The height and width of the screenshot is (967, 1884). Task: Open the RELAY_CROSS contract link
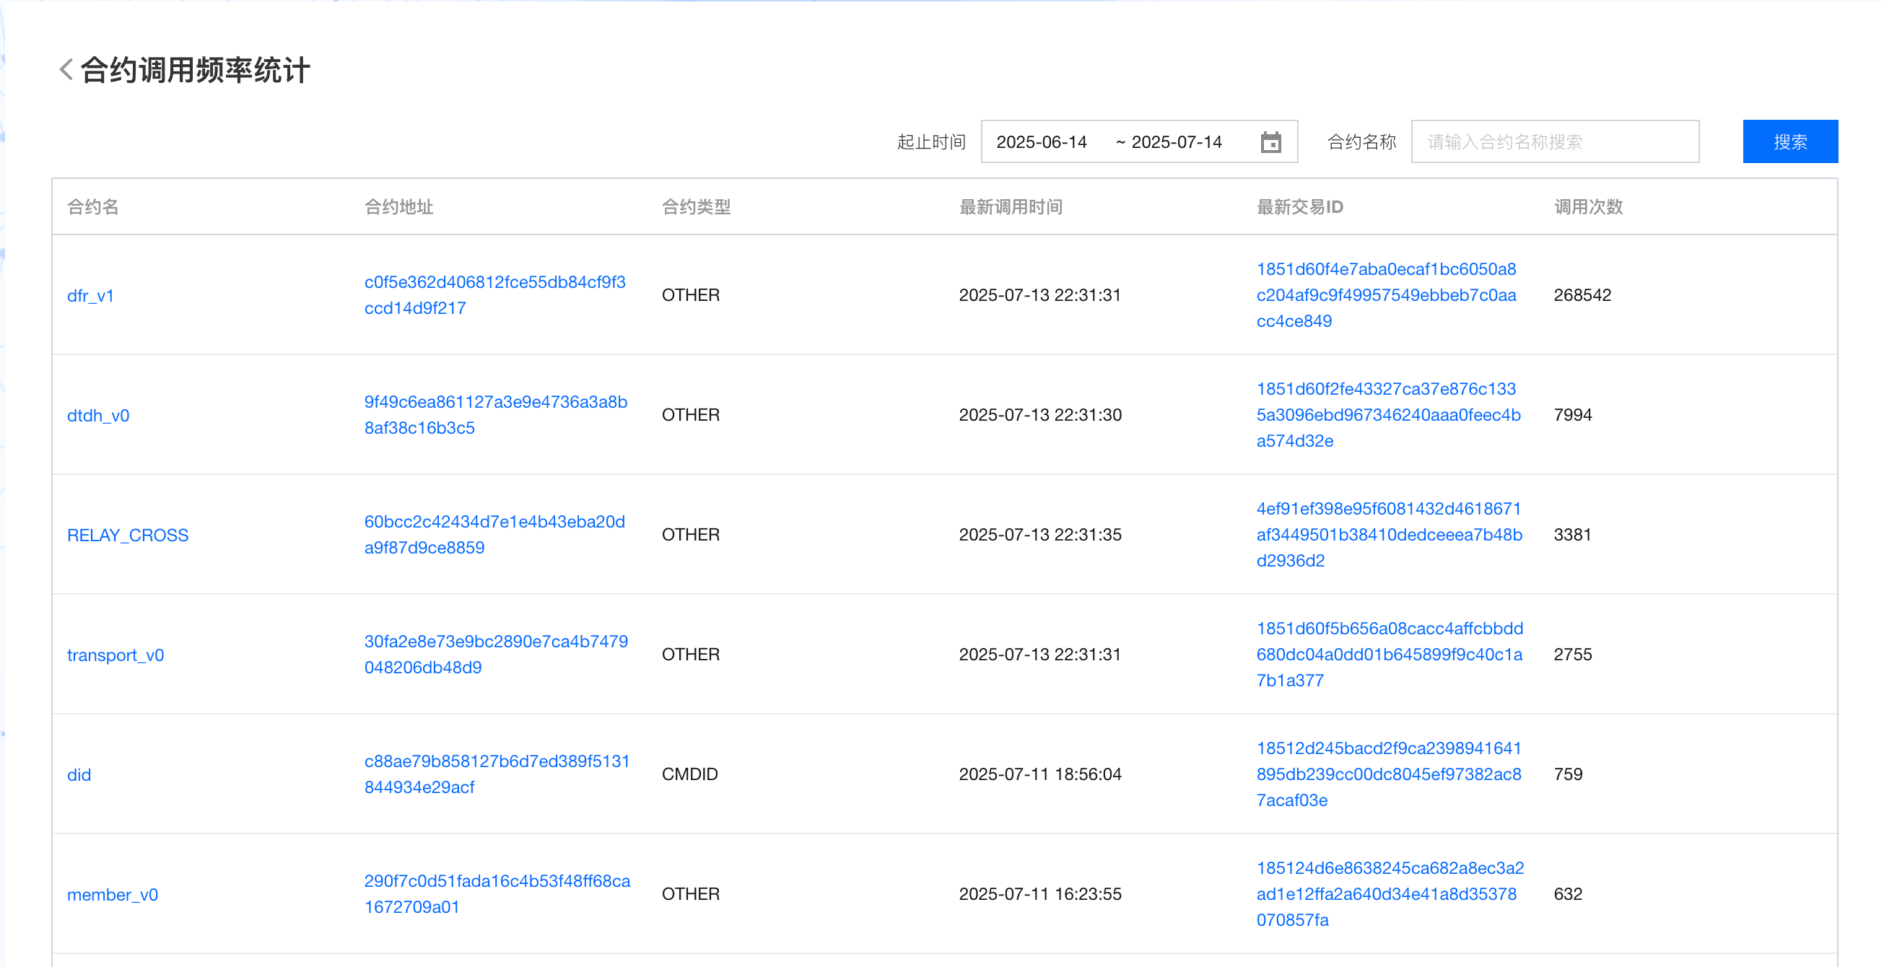[x=127, y=535]
